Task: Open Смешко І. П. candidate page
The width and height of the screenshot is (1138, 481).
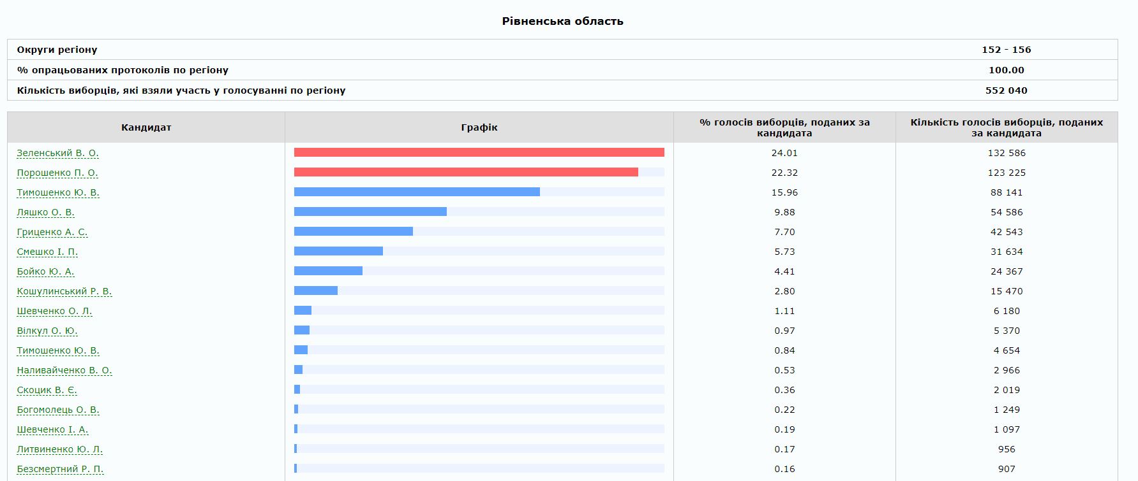Action: [x=47, y=252]
